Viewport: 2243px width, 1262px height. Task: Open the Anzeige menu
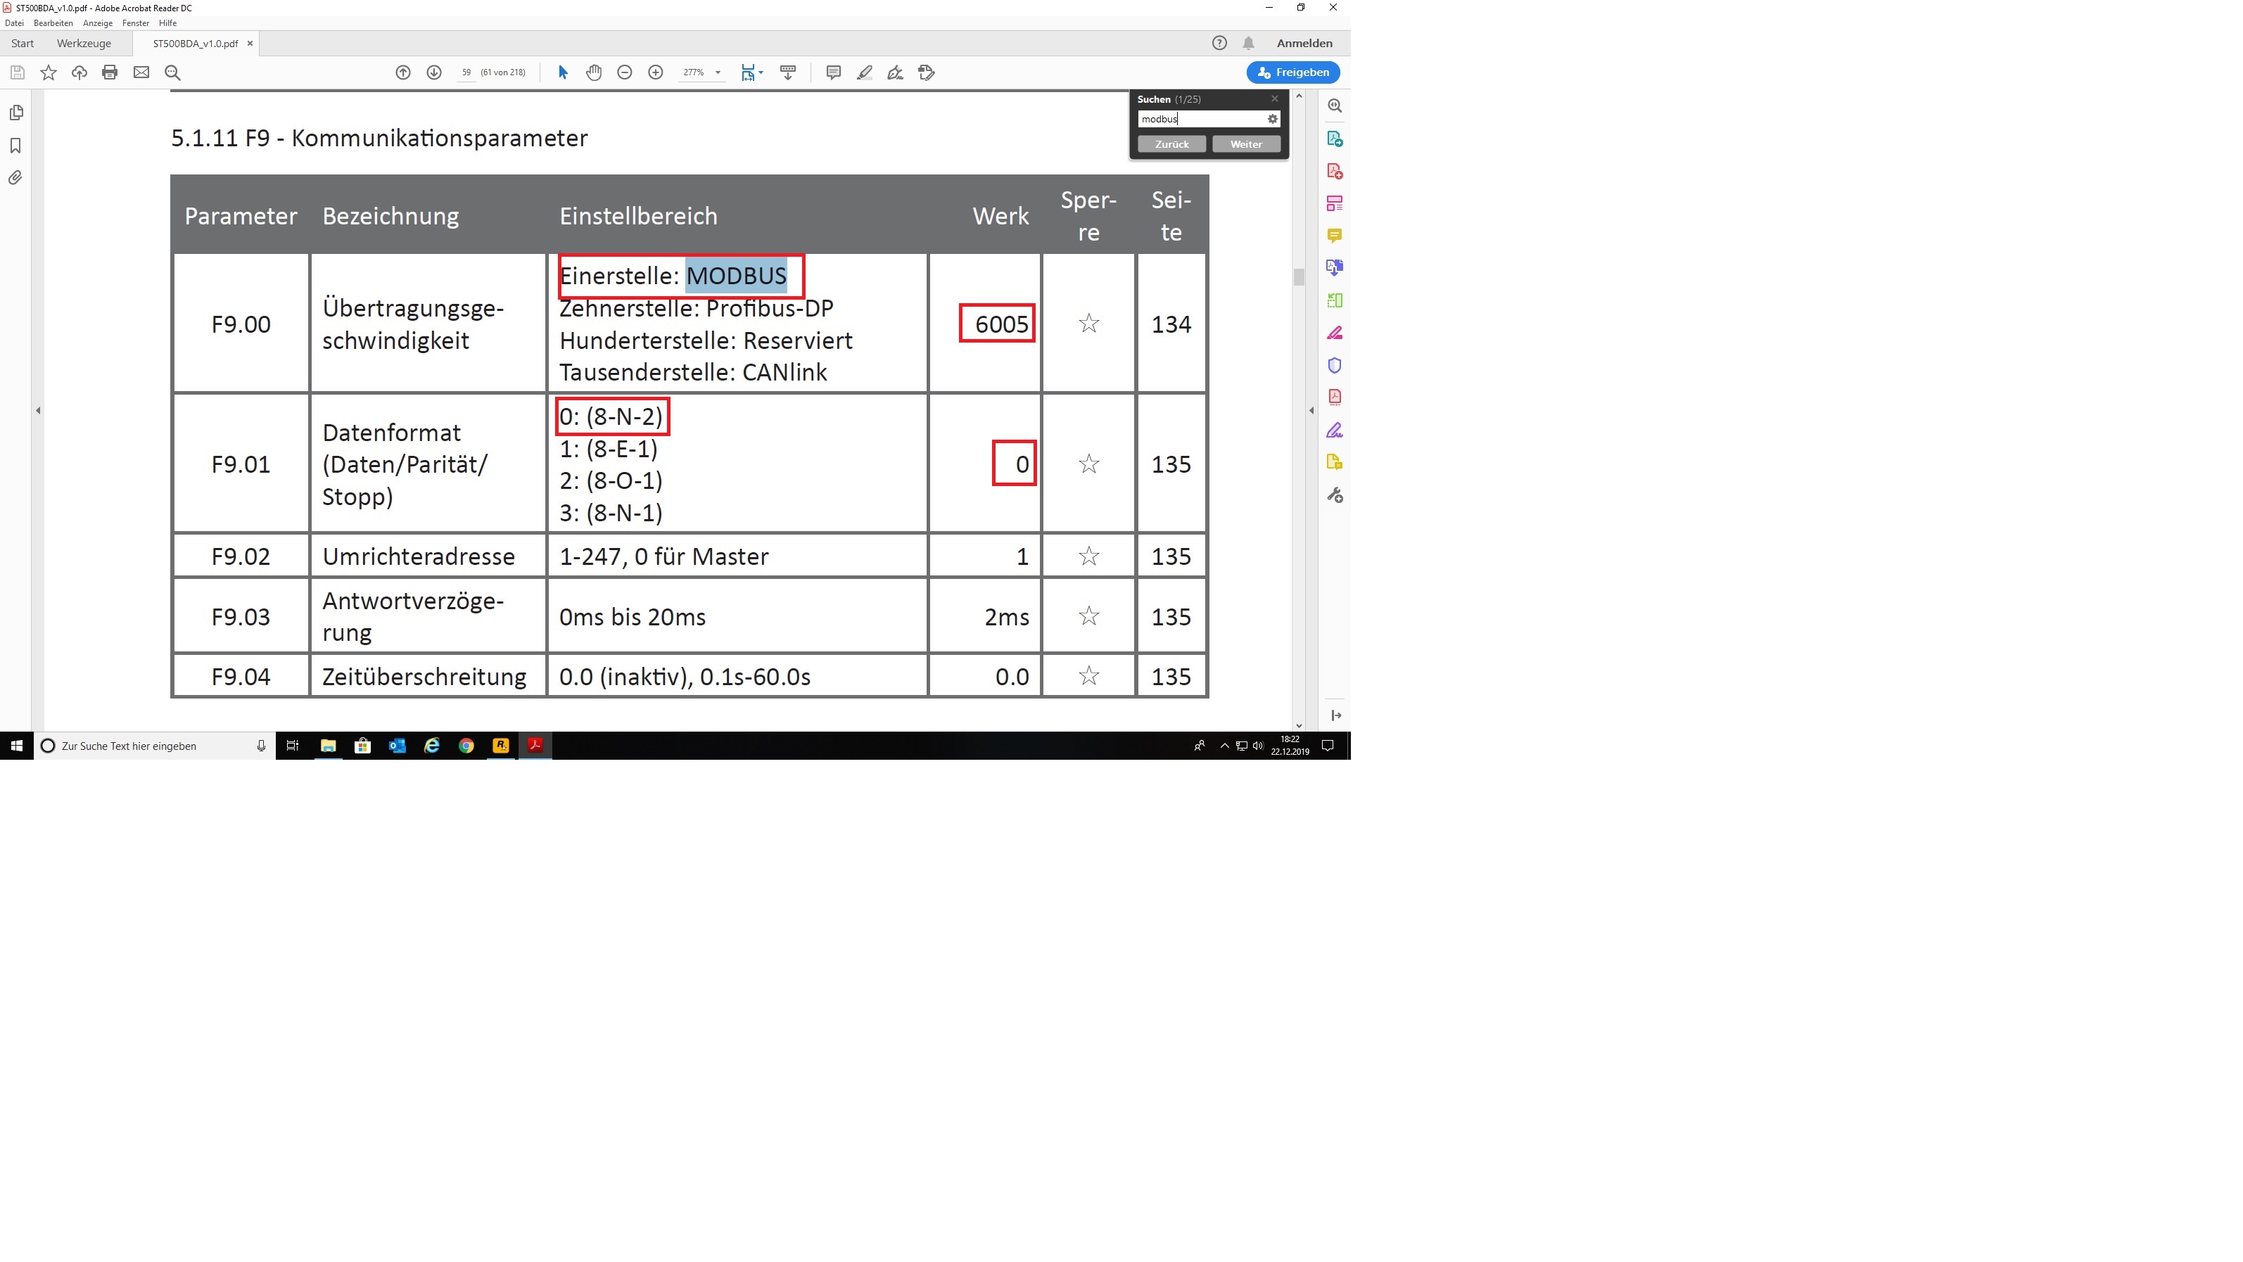click(x=98, y=23)
